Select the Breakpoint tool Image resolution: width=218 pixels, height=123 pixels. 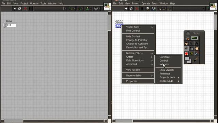[186, 53]
